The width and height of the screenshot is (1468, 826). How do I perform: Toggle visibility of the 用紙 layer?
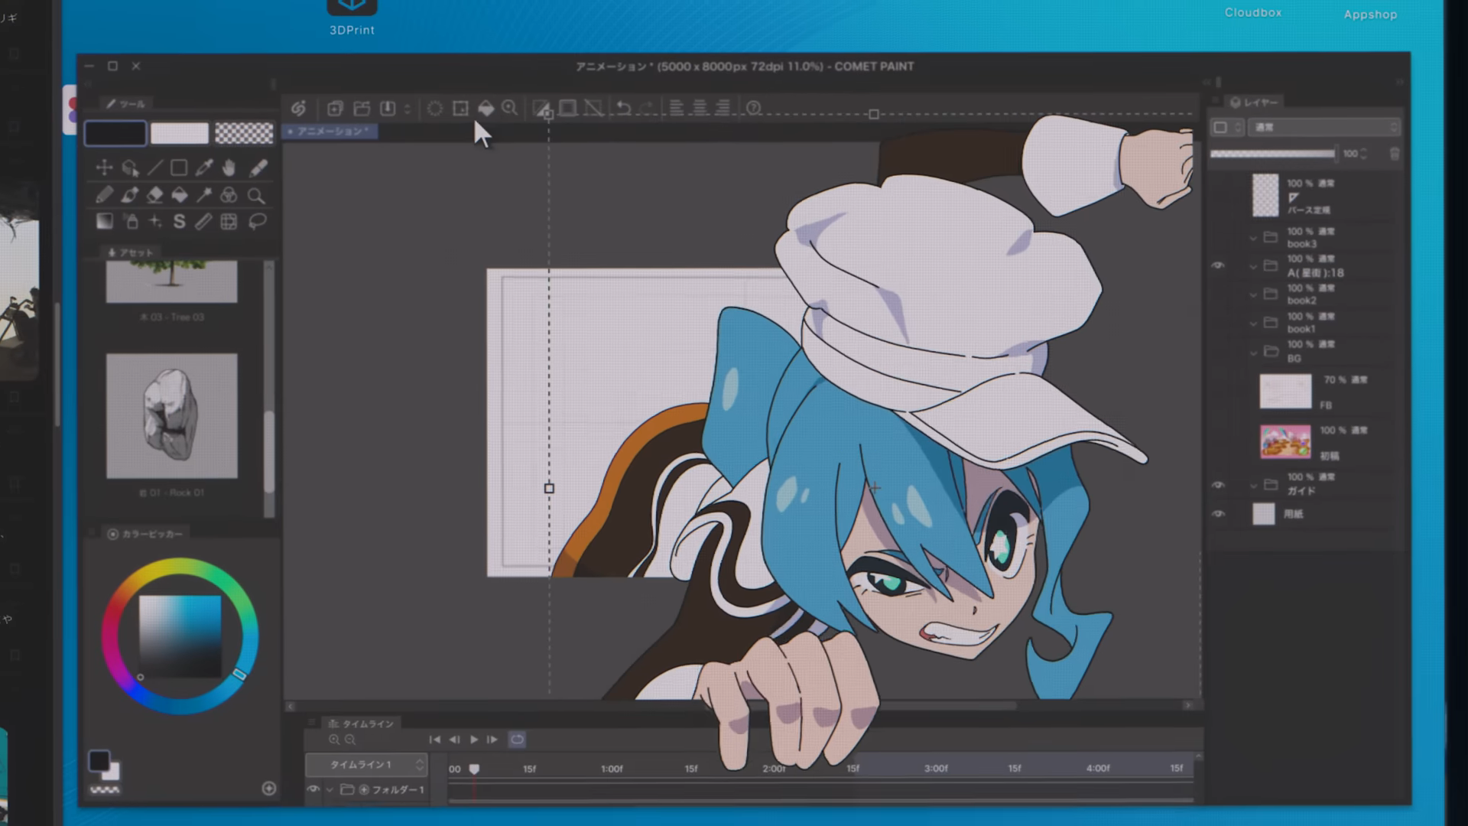pos(1218,514)
